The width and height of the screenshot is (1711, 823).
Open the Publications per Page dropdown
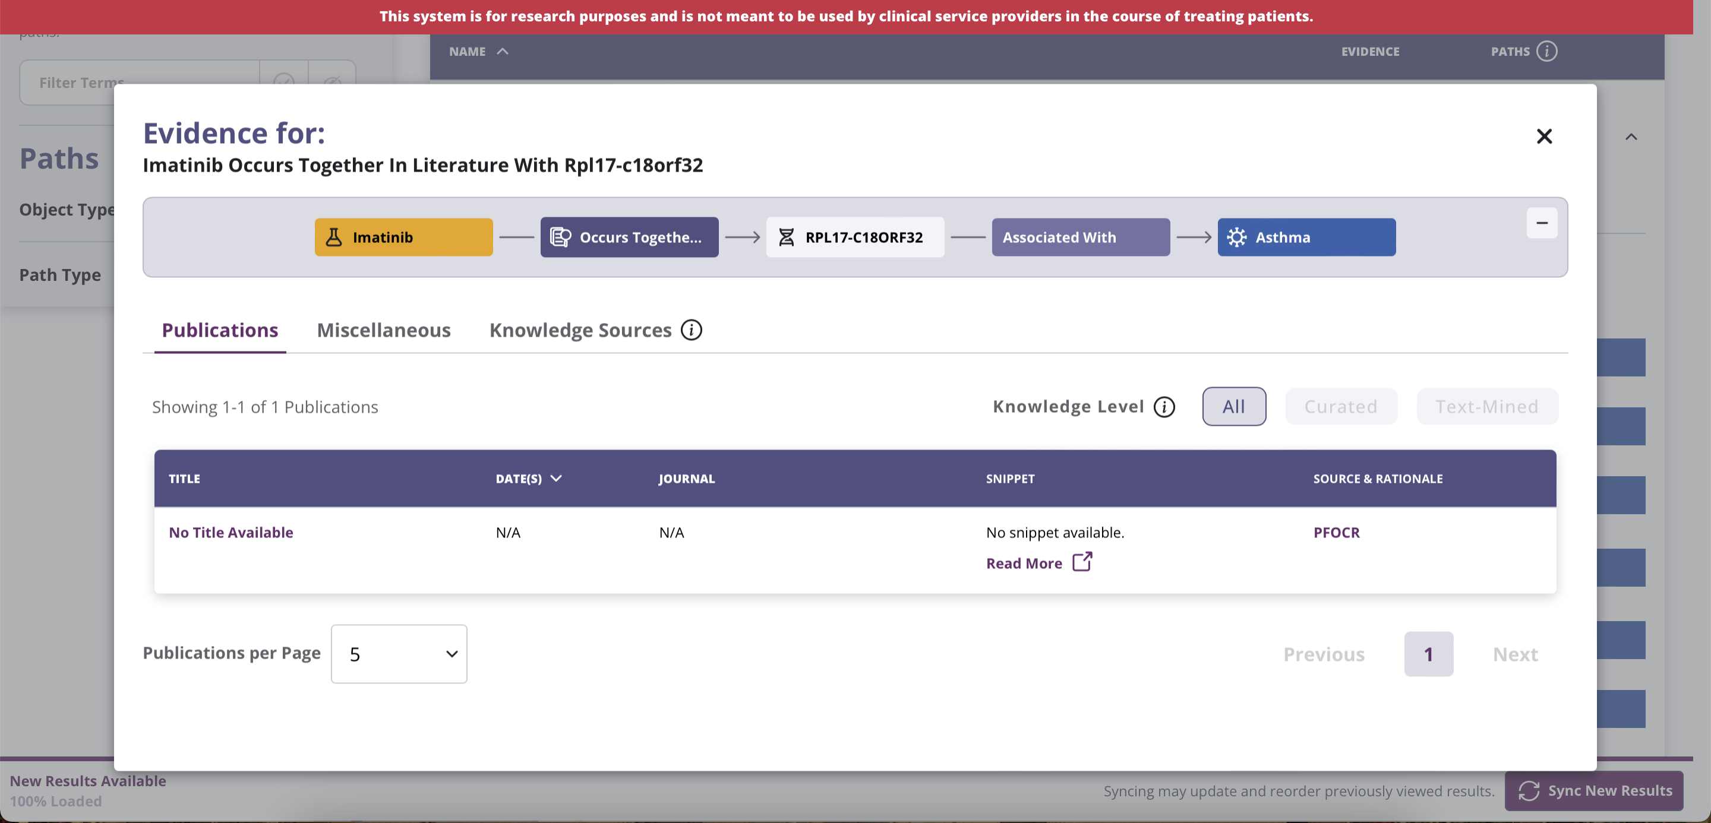click(x=399, y=654)
